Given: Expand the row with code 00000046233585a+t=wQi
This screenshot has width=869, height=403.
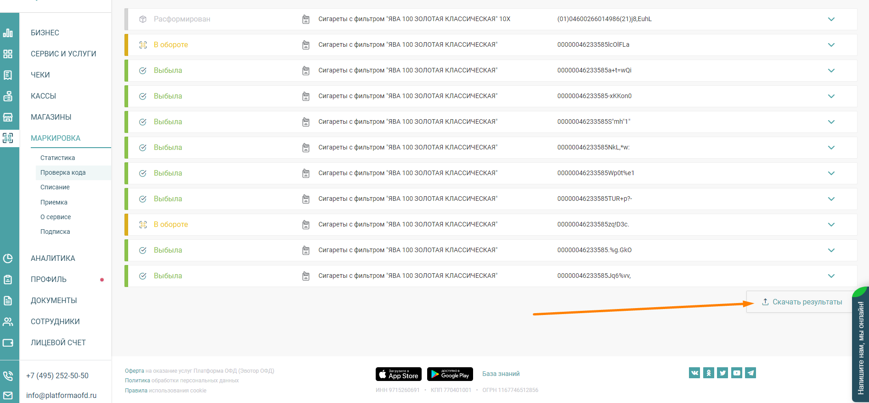Looking at the screenshot, I should [x=831, y=71].
